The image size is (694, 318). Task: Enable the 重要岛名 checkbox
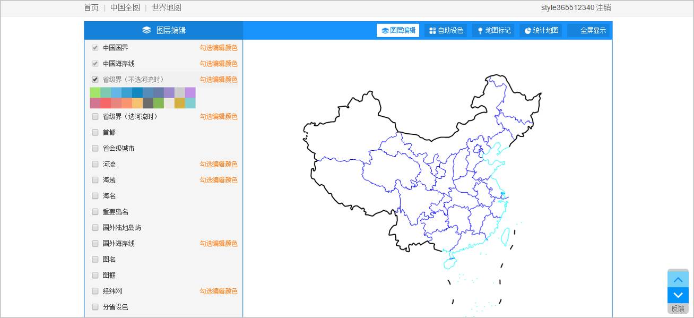point(95,212)
